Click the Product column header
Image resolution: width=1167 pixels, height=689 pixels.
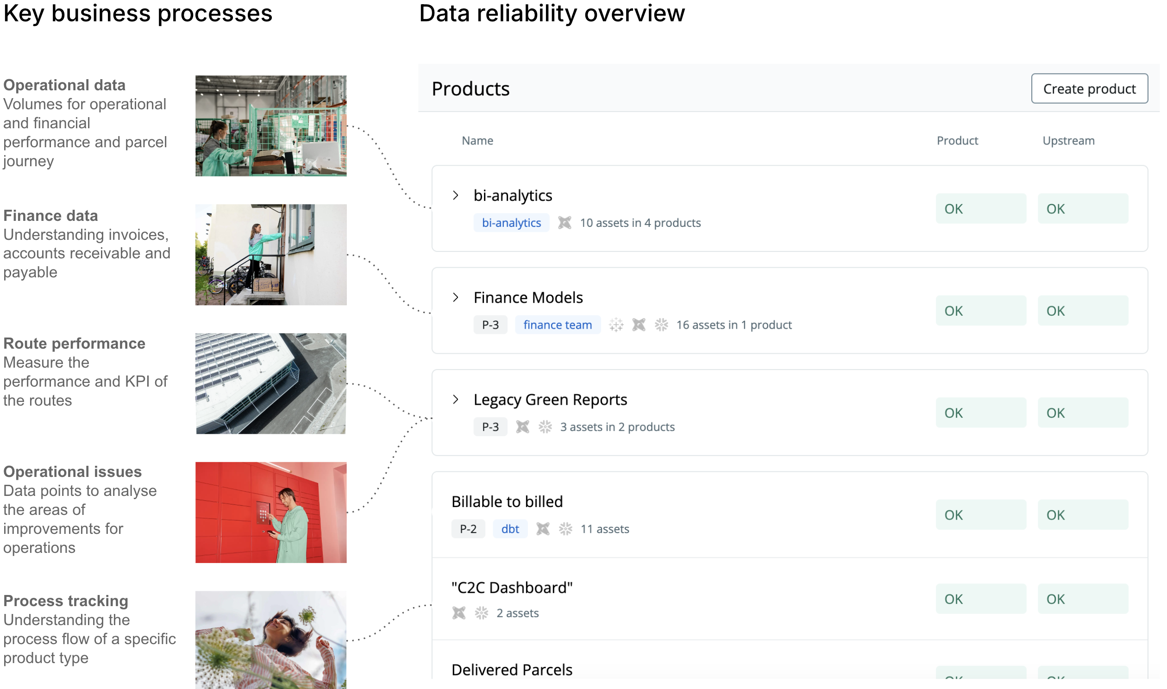[x=957, y=141]
